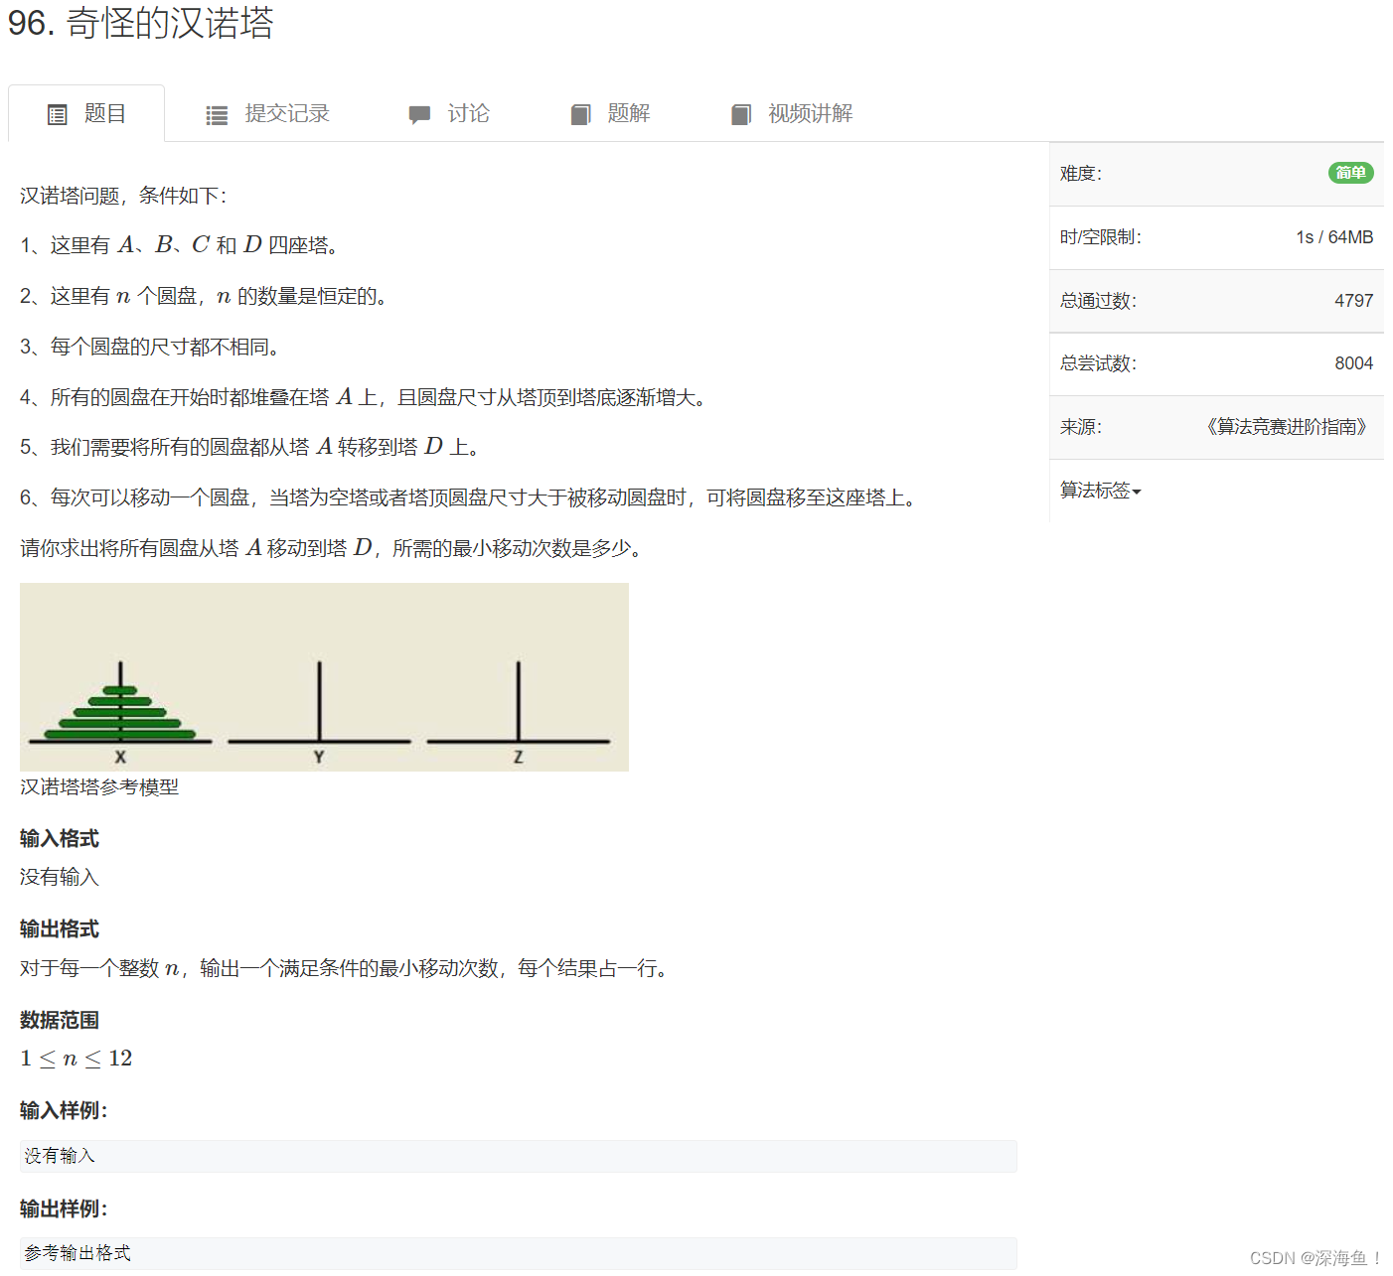Click the 总尝试数 label
This screenshot has height=1276, width=1393.
click(x=1098, y=363)
